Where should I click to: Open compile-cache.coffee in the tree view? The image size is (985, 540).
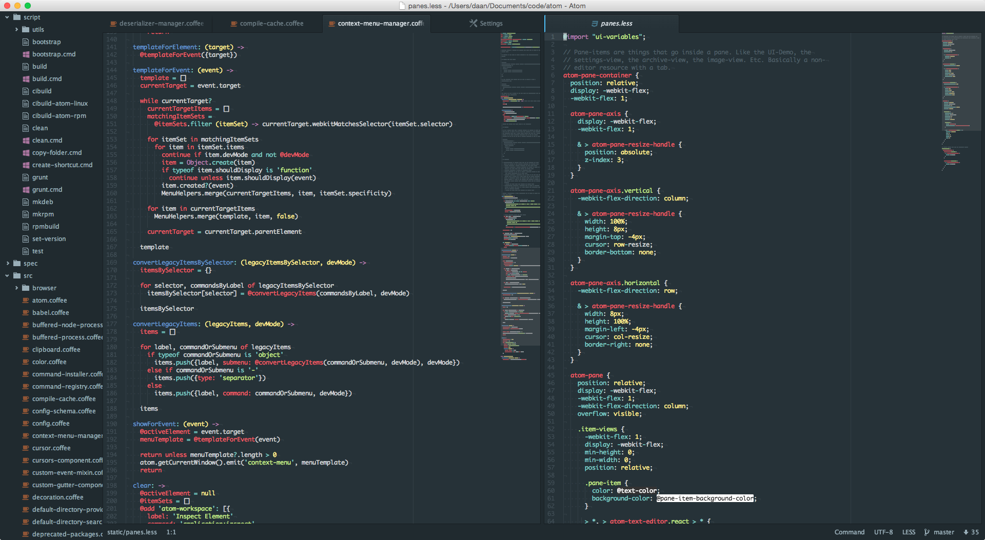point(64,399)
